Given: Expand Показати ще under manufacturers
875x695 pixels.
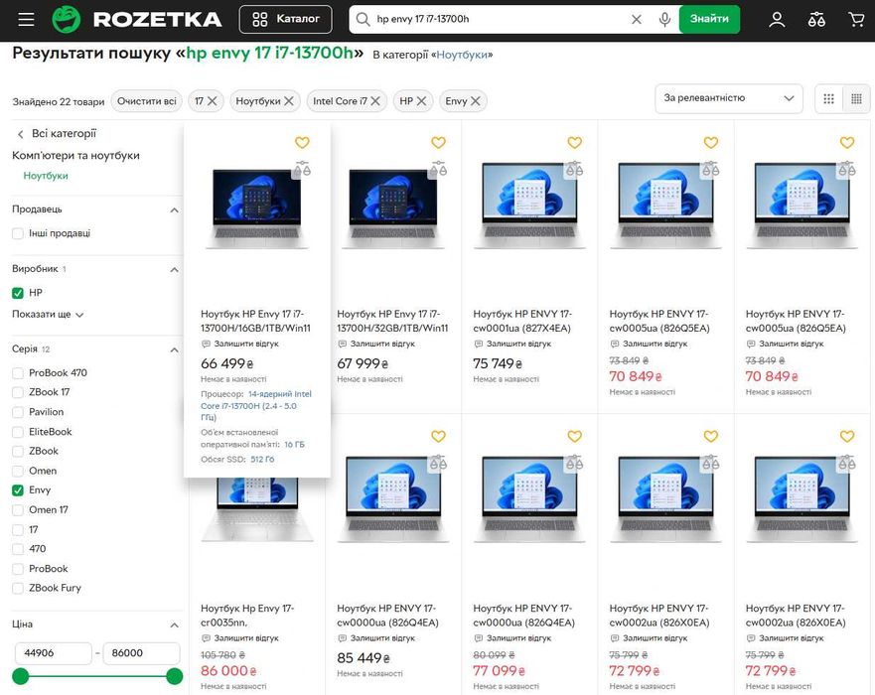Looking at the screenshot, I should pos(48,315).
